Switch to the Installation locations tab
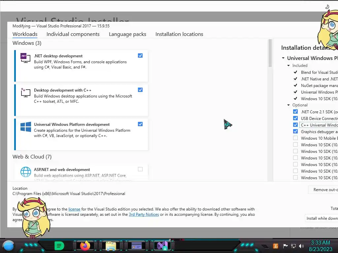This screenshot has height=253, width=338. click(179, 34)
